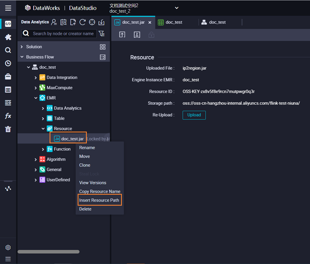The image size is (310, 264).
Task: Open the hexagon settings icon at bottom
Action: coord(8,247)
